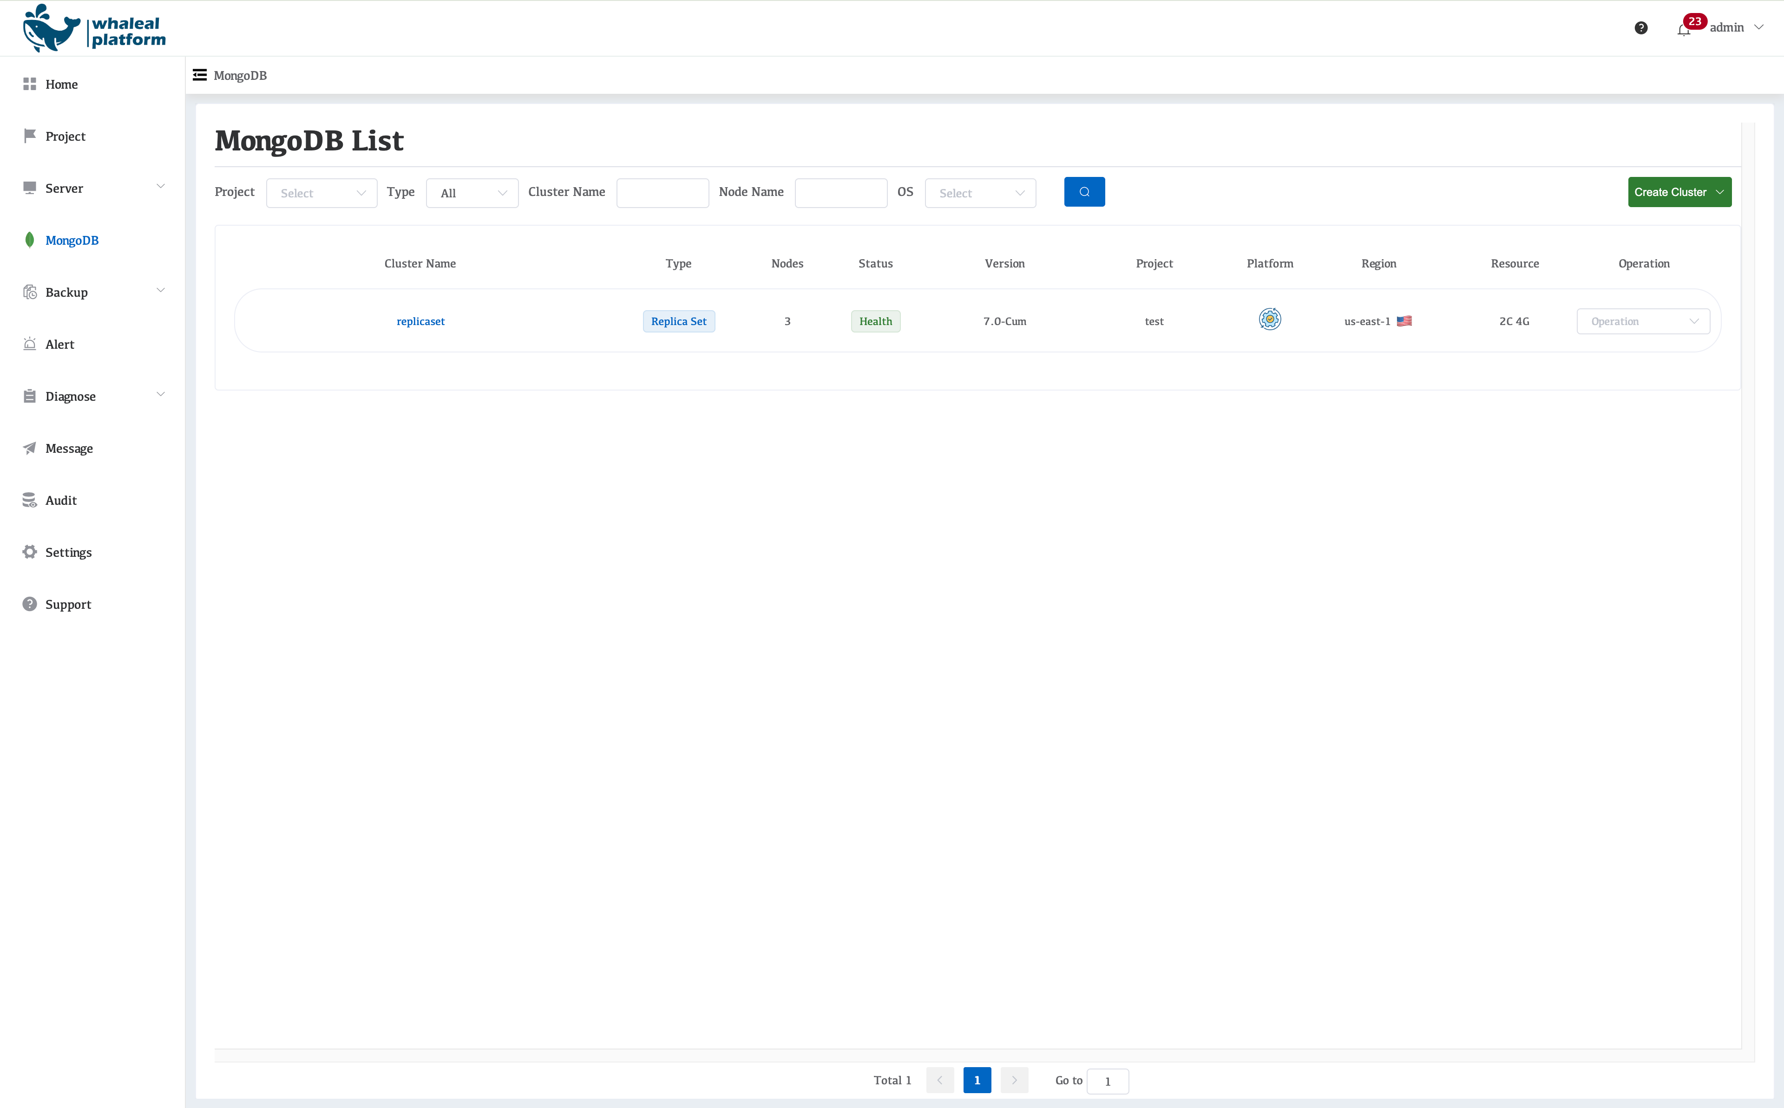Click the Create Cluster button
The width and height of the screenshot is (1784, 1108).
coord(1679,192)
